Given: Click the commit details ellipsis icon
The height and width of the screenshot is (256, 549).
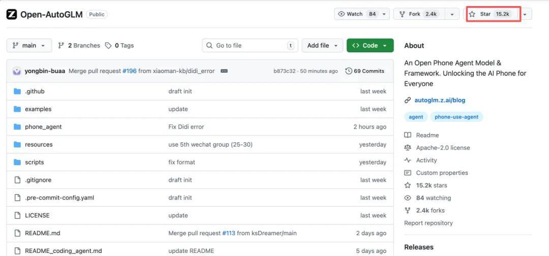Looking at the screenshot, I should 224,71.
